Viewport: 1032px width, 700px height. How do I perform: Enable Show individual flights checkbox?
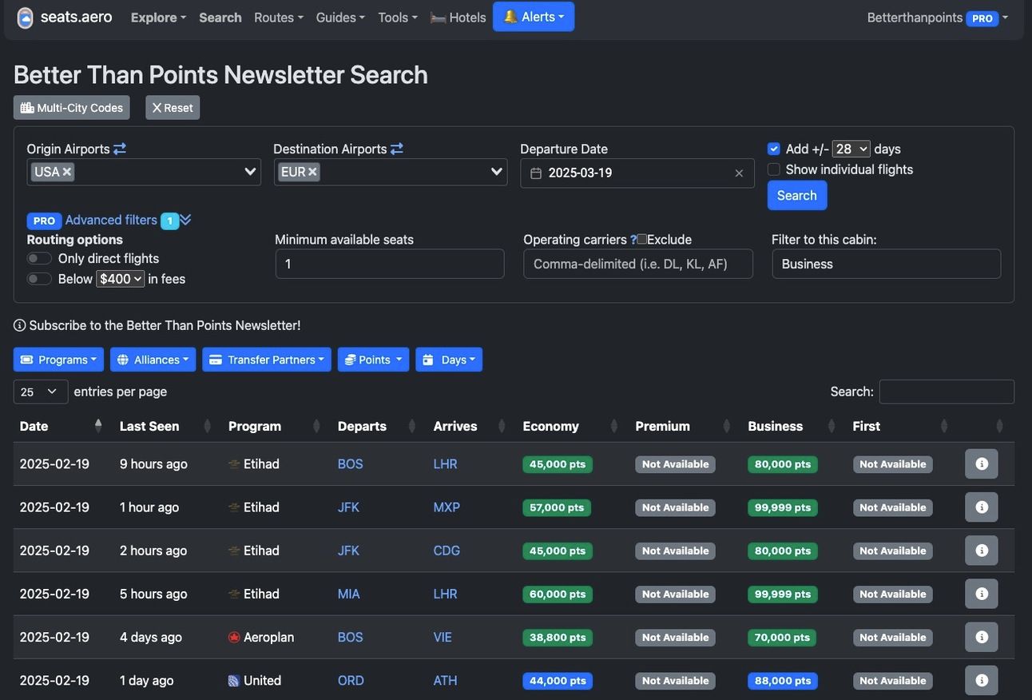773,169
